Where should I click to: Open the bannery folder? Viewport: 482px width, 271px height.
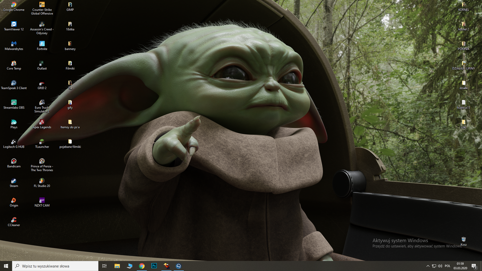tap(70, 46)
